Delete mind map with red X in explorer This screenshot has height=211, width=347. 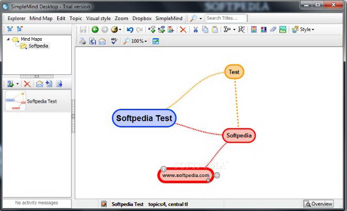click(27, 84)
